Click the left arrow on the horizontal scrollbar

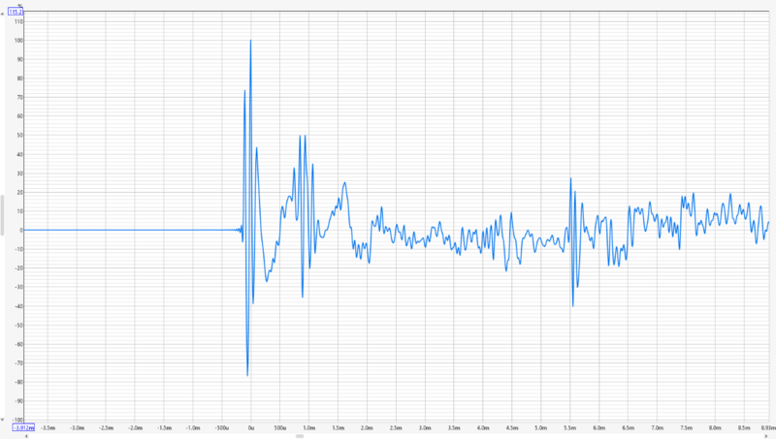click(26, 436)
